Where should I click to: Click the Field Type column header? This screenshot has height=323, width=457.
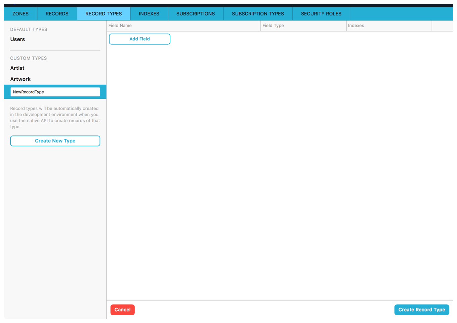pyautogui.click(x=273, y=26)
